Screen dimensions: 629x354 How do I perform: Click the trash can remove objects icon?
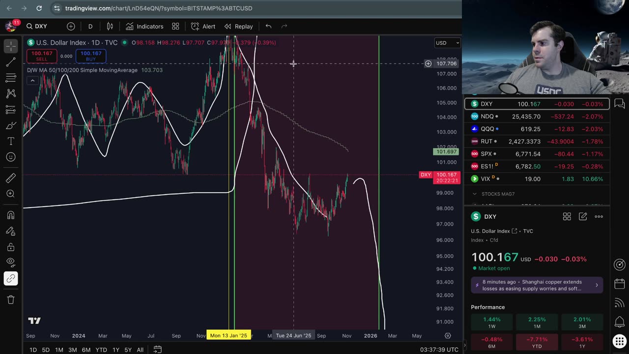click(11, 299)
